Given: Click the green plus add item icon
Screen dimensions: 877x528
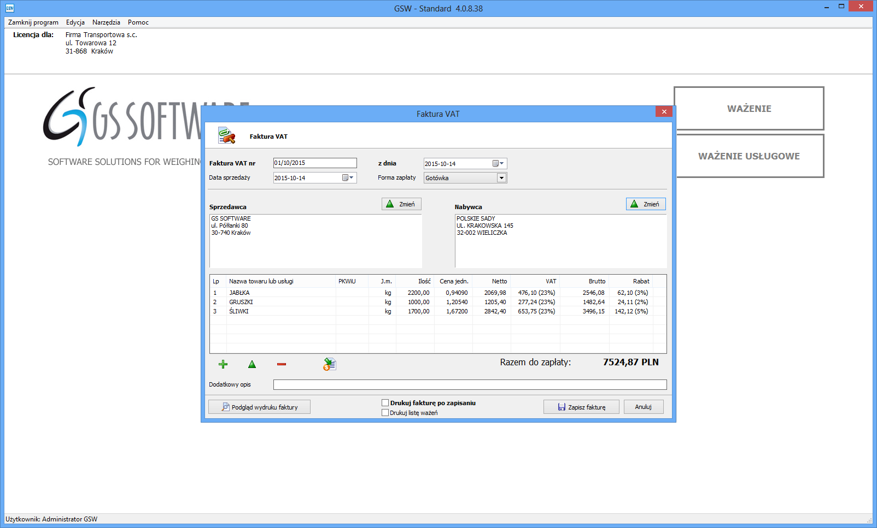Looking at the screenshot, I should tap(223, 364).
